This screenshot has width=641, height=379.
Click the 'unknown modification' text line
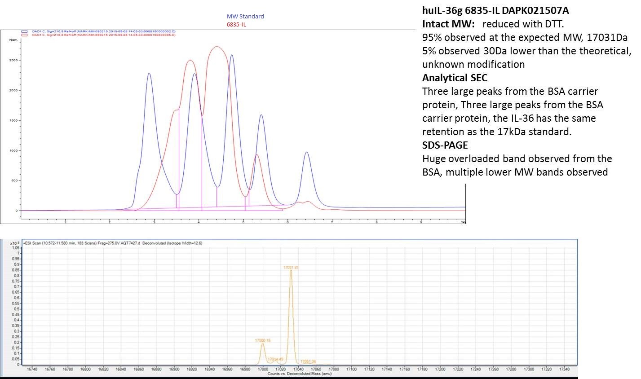tap(473, 64)
